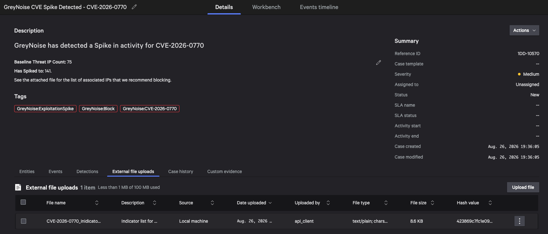
Task: Open the row options three-dot menu
Action: (520, 221)
